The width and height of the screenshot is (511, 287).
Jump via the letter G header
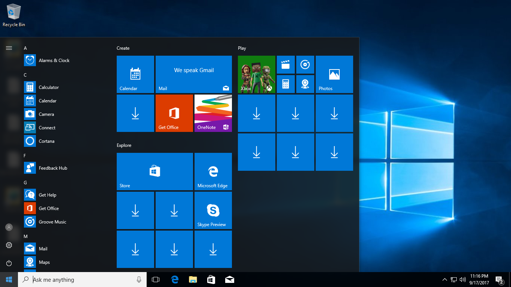25,183
